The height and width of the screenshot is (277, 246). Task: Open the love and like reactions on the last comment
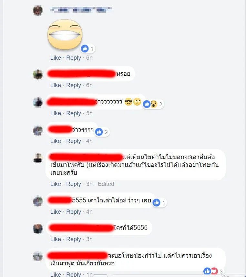click(213, 271)
